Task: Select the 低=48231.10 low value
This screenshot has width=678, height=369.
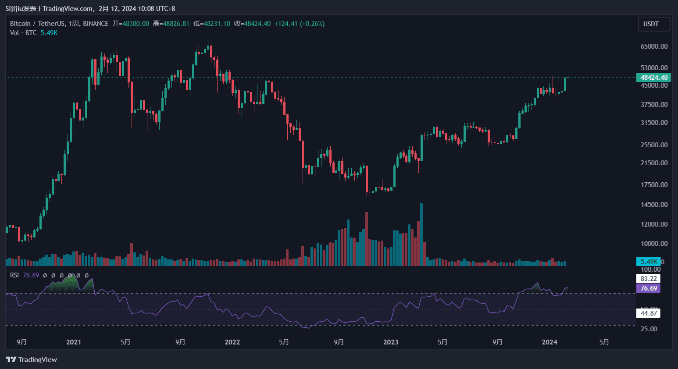Action: coord(212,24)
